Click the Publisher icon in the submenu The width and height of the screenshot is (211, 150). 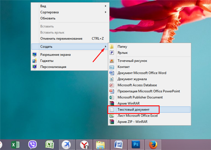112,97
